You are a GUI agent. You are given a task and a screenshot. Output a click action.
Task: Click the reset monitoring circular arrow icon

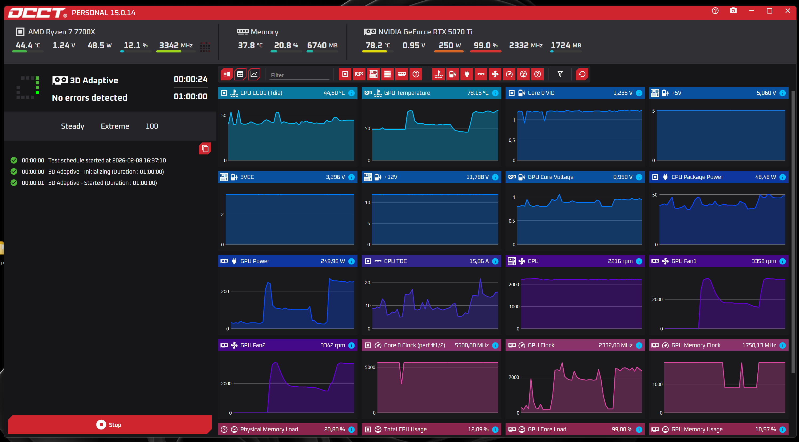582,74
